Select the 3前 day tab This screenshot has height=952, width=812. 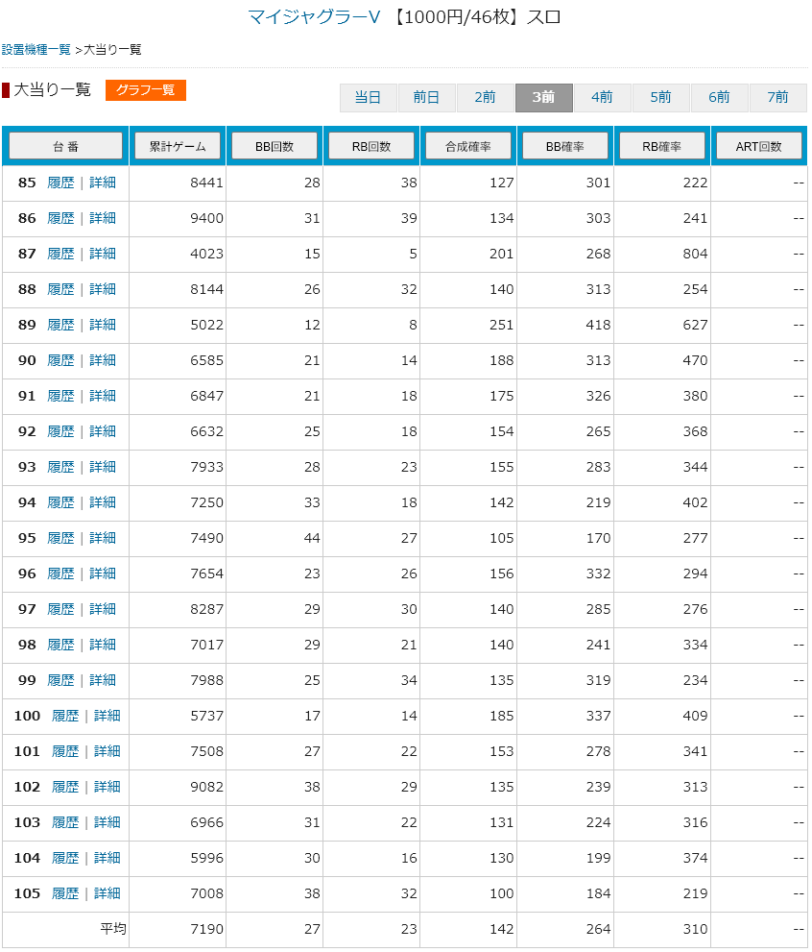[544, 97]
